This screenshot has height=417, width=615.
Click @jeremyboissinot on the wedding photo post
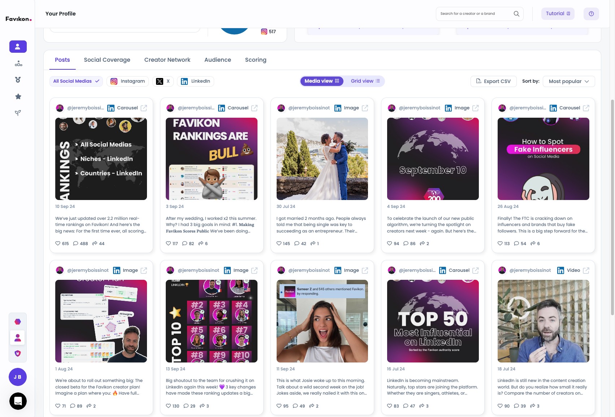click(x=309, y=108)
